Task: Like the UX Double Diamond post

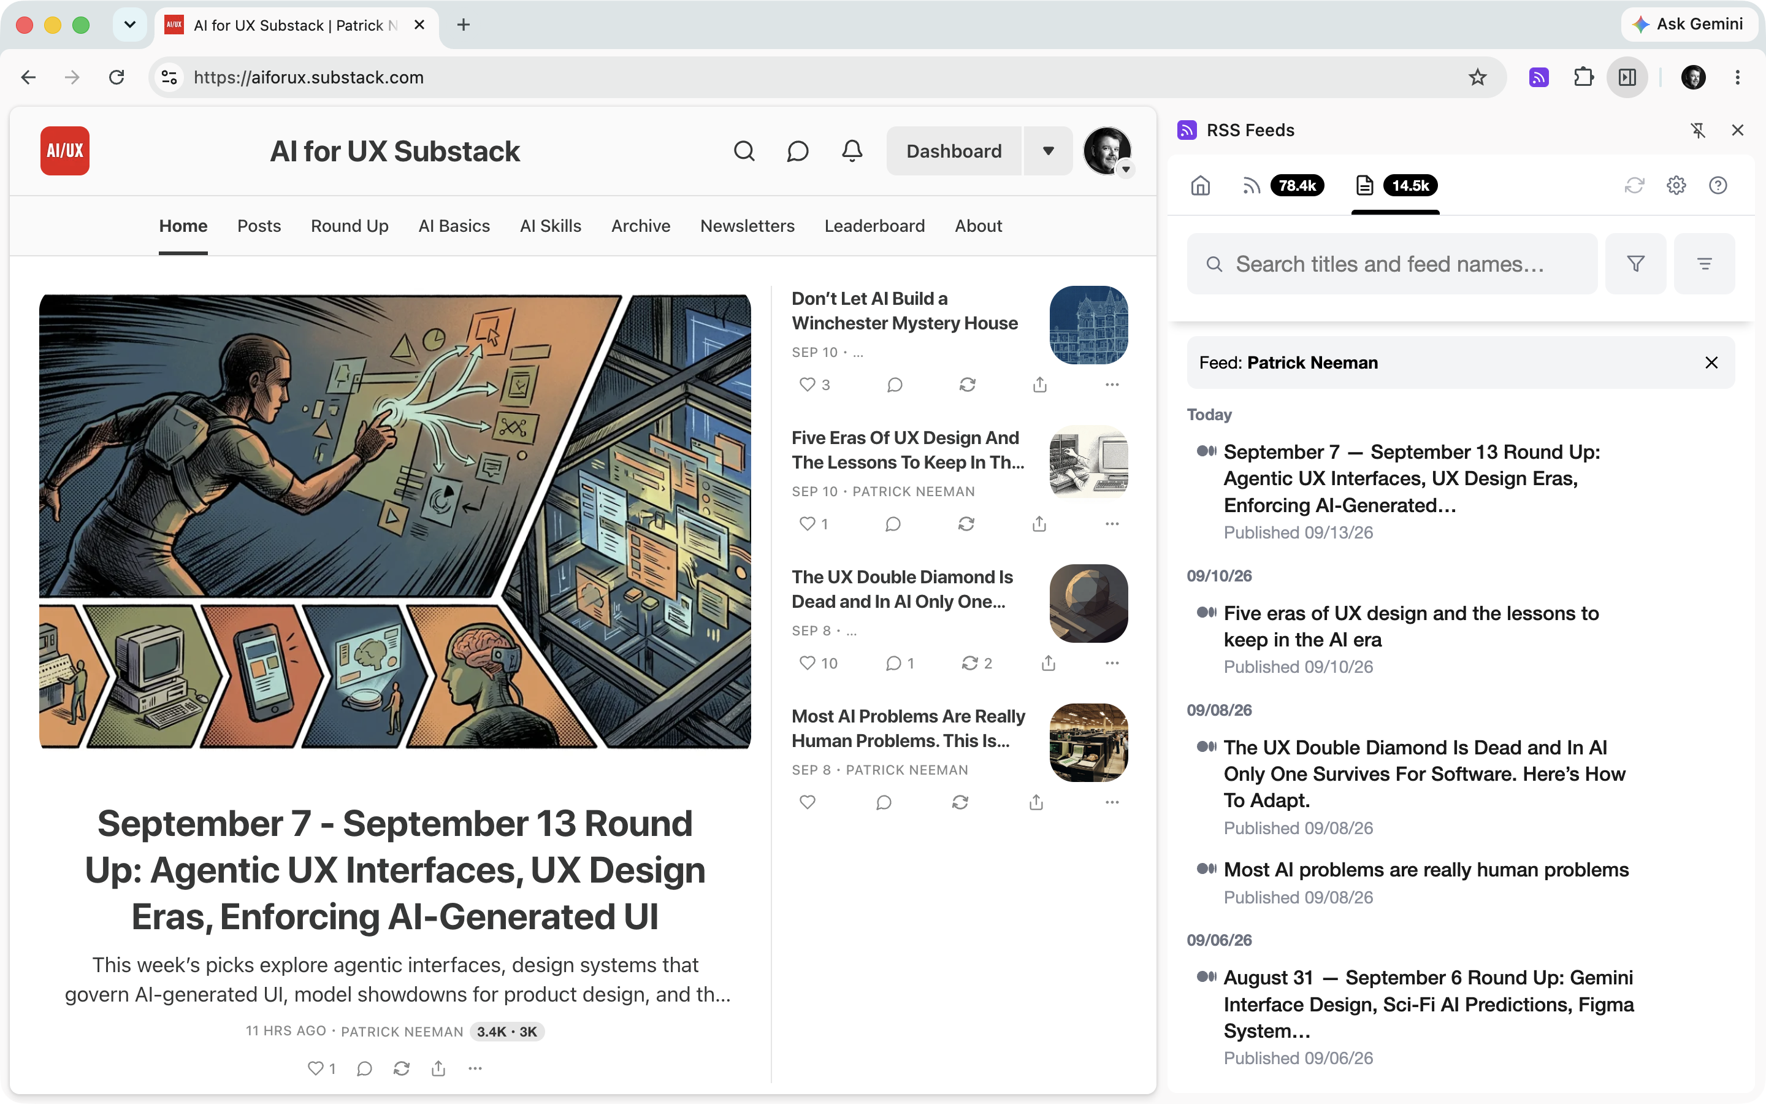Action: pyautogui.click(x=807, y=663)
